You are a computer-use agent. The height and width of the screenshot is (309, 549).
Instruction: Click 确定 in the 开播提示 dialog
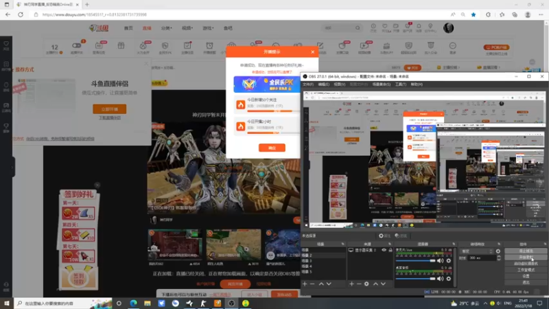(x=272, y=148)
